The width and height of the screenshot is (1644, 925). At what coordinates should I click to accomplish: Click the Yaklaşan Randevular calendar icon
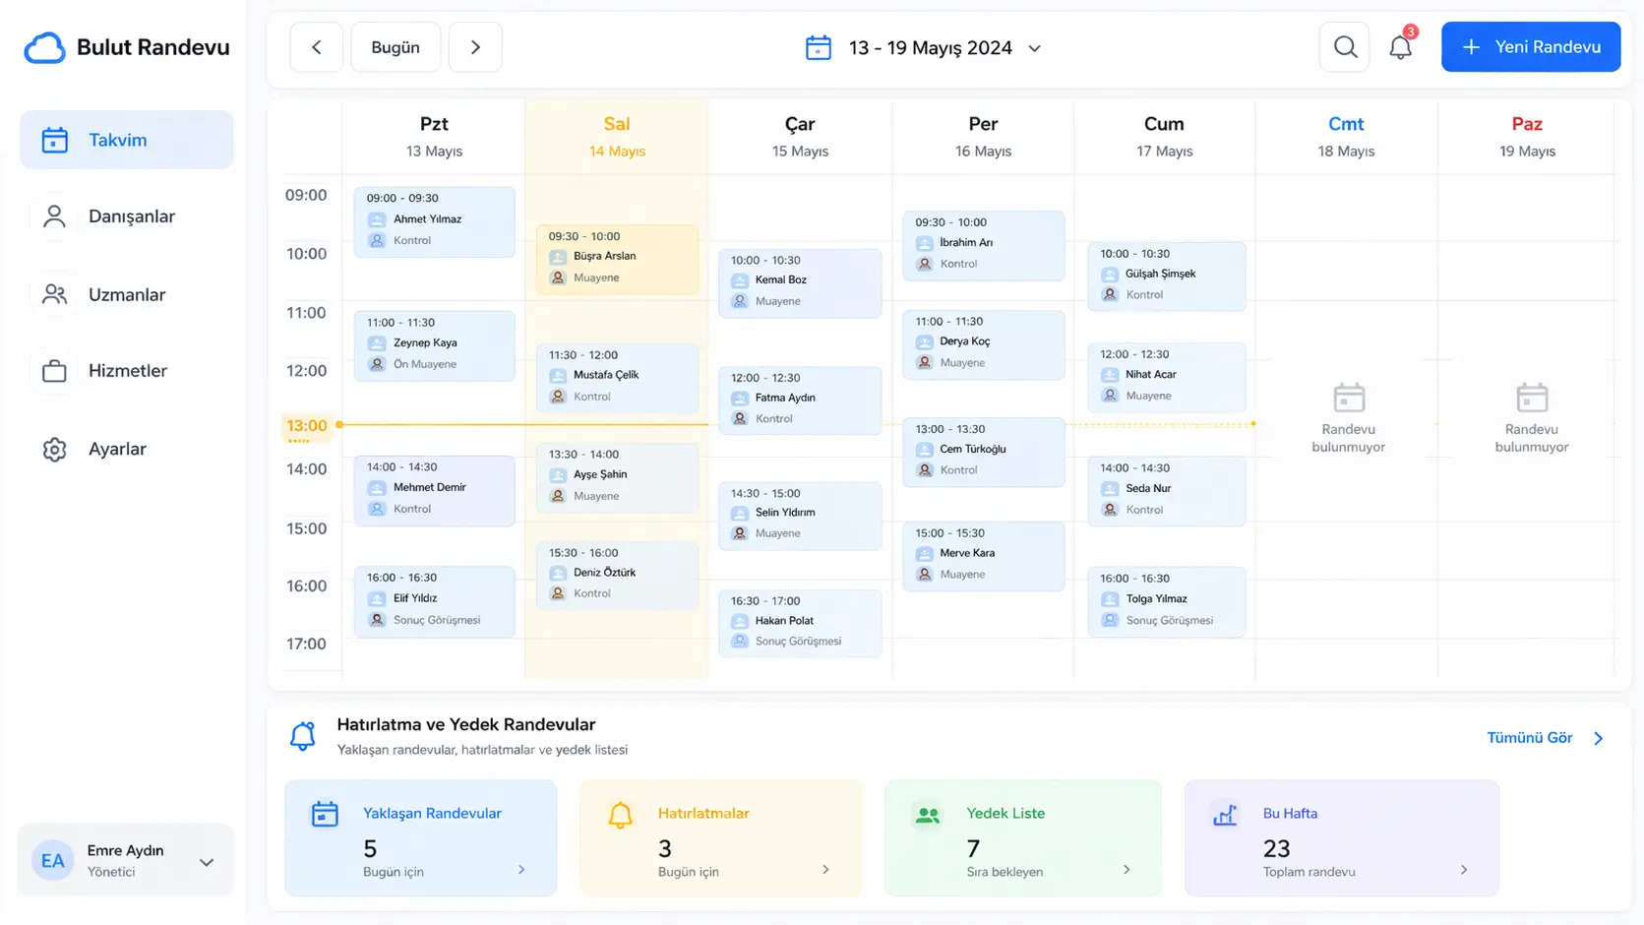point(325,815)
